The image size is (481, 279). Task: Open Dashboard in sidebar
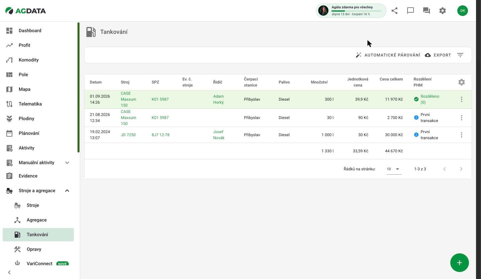[x=38, y=31]
